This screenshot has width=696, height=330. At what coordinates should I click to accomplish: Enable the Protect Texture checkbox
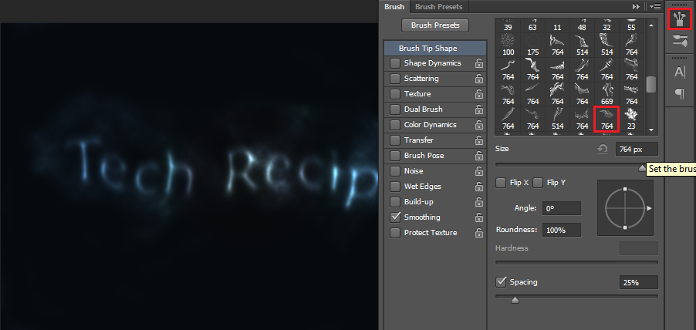[395, 233]
